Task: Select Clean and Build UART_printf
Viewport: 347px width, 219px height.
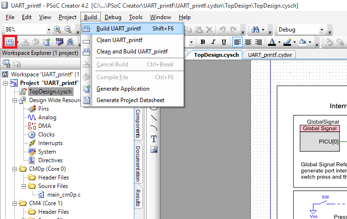Action: tap(132, 52)
